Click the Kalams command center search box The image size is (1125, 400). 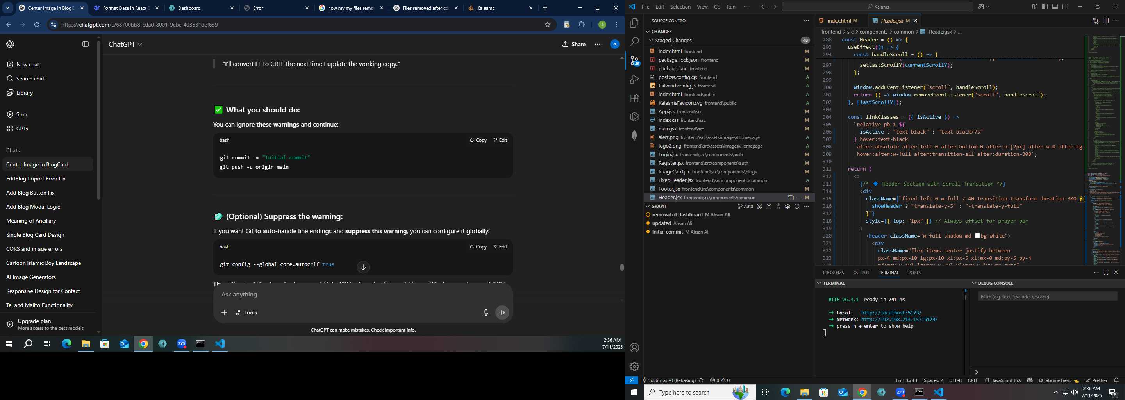click(877, 7)
